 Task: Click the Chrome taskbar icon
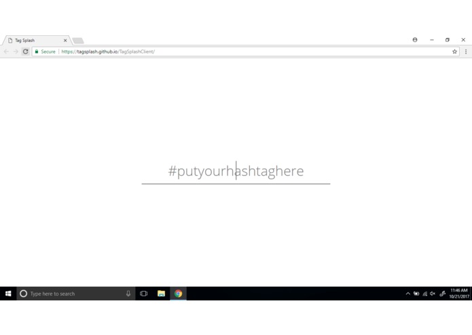pyautogui.click(x=178, y=294)
